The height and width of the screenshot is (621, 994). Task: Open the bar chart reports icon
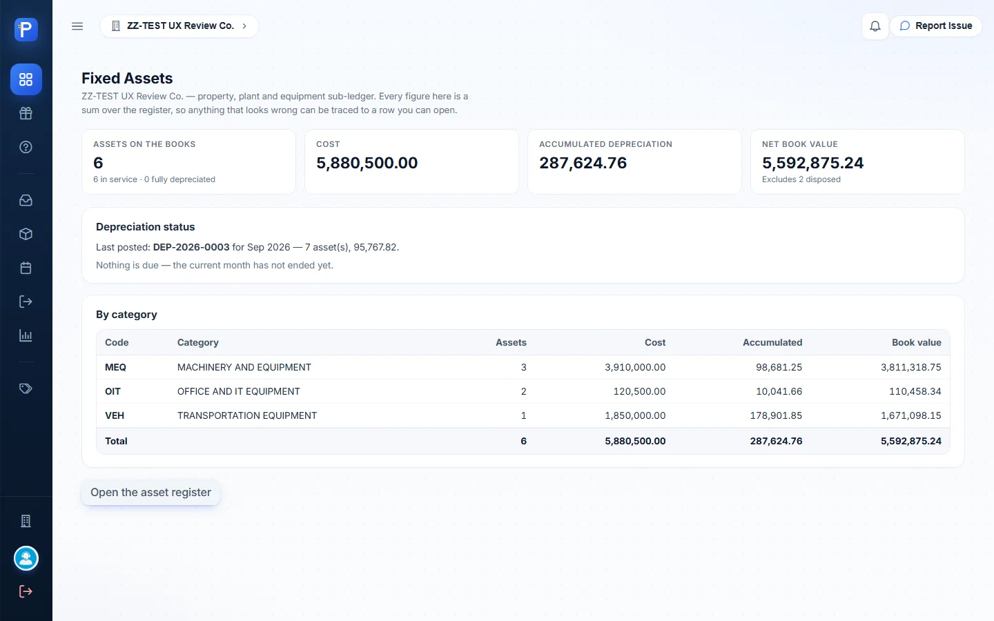26,335
